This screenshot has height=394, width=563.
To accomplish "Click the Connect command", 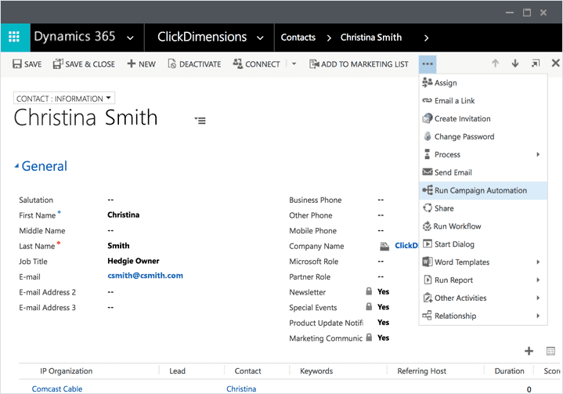I will [256, 64].
